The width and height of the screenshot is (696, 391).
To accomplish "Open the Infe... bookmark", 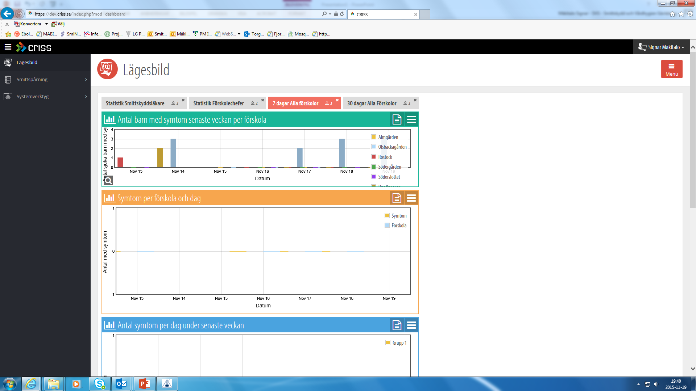I will (92, 34).
